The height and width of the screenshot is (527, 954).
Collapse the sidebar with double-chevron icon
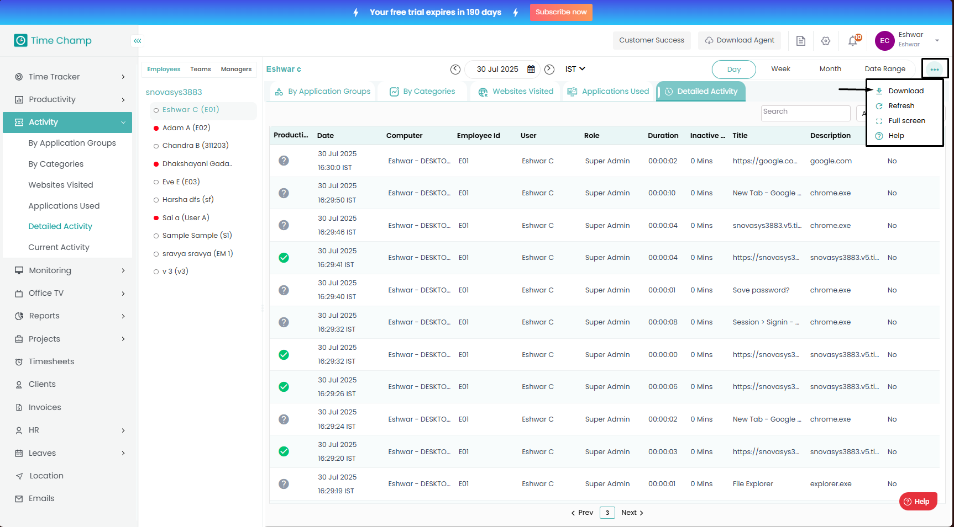[x=137, y=41]
